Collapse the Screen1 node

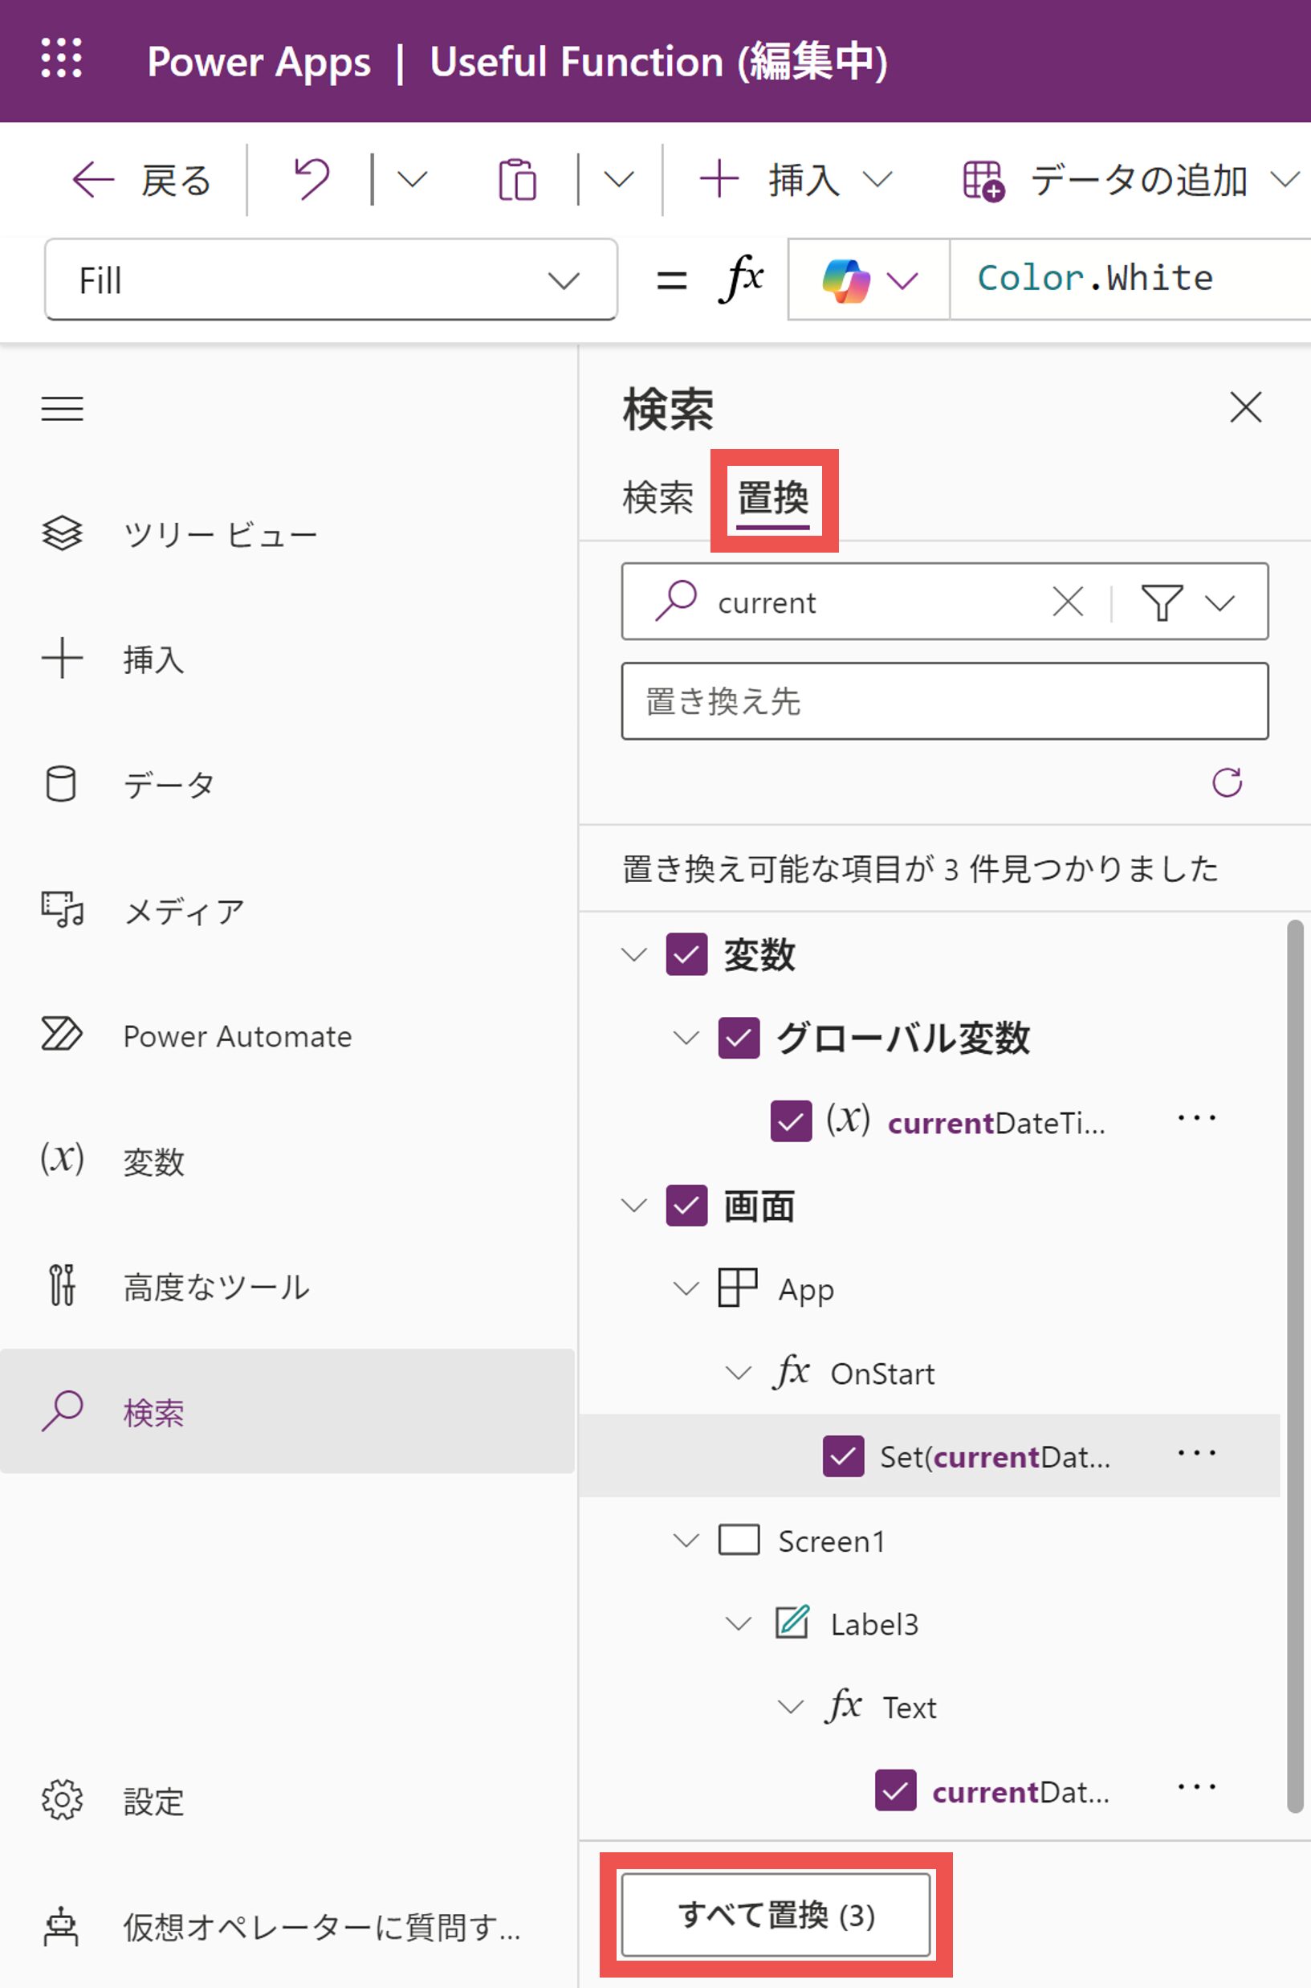pos(686,1541)
